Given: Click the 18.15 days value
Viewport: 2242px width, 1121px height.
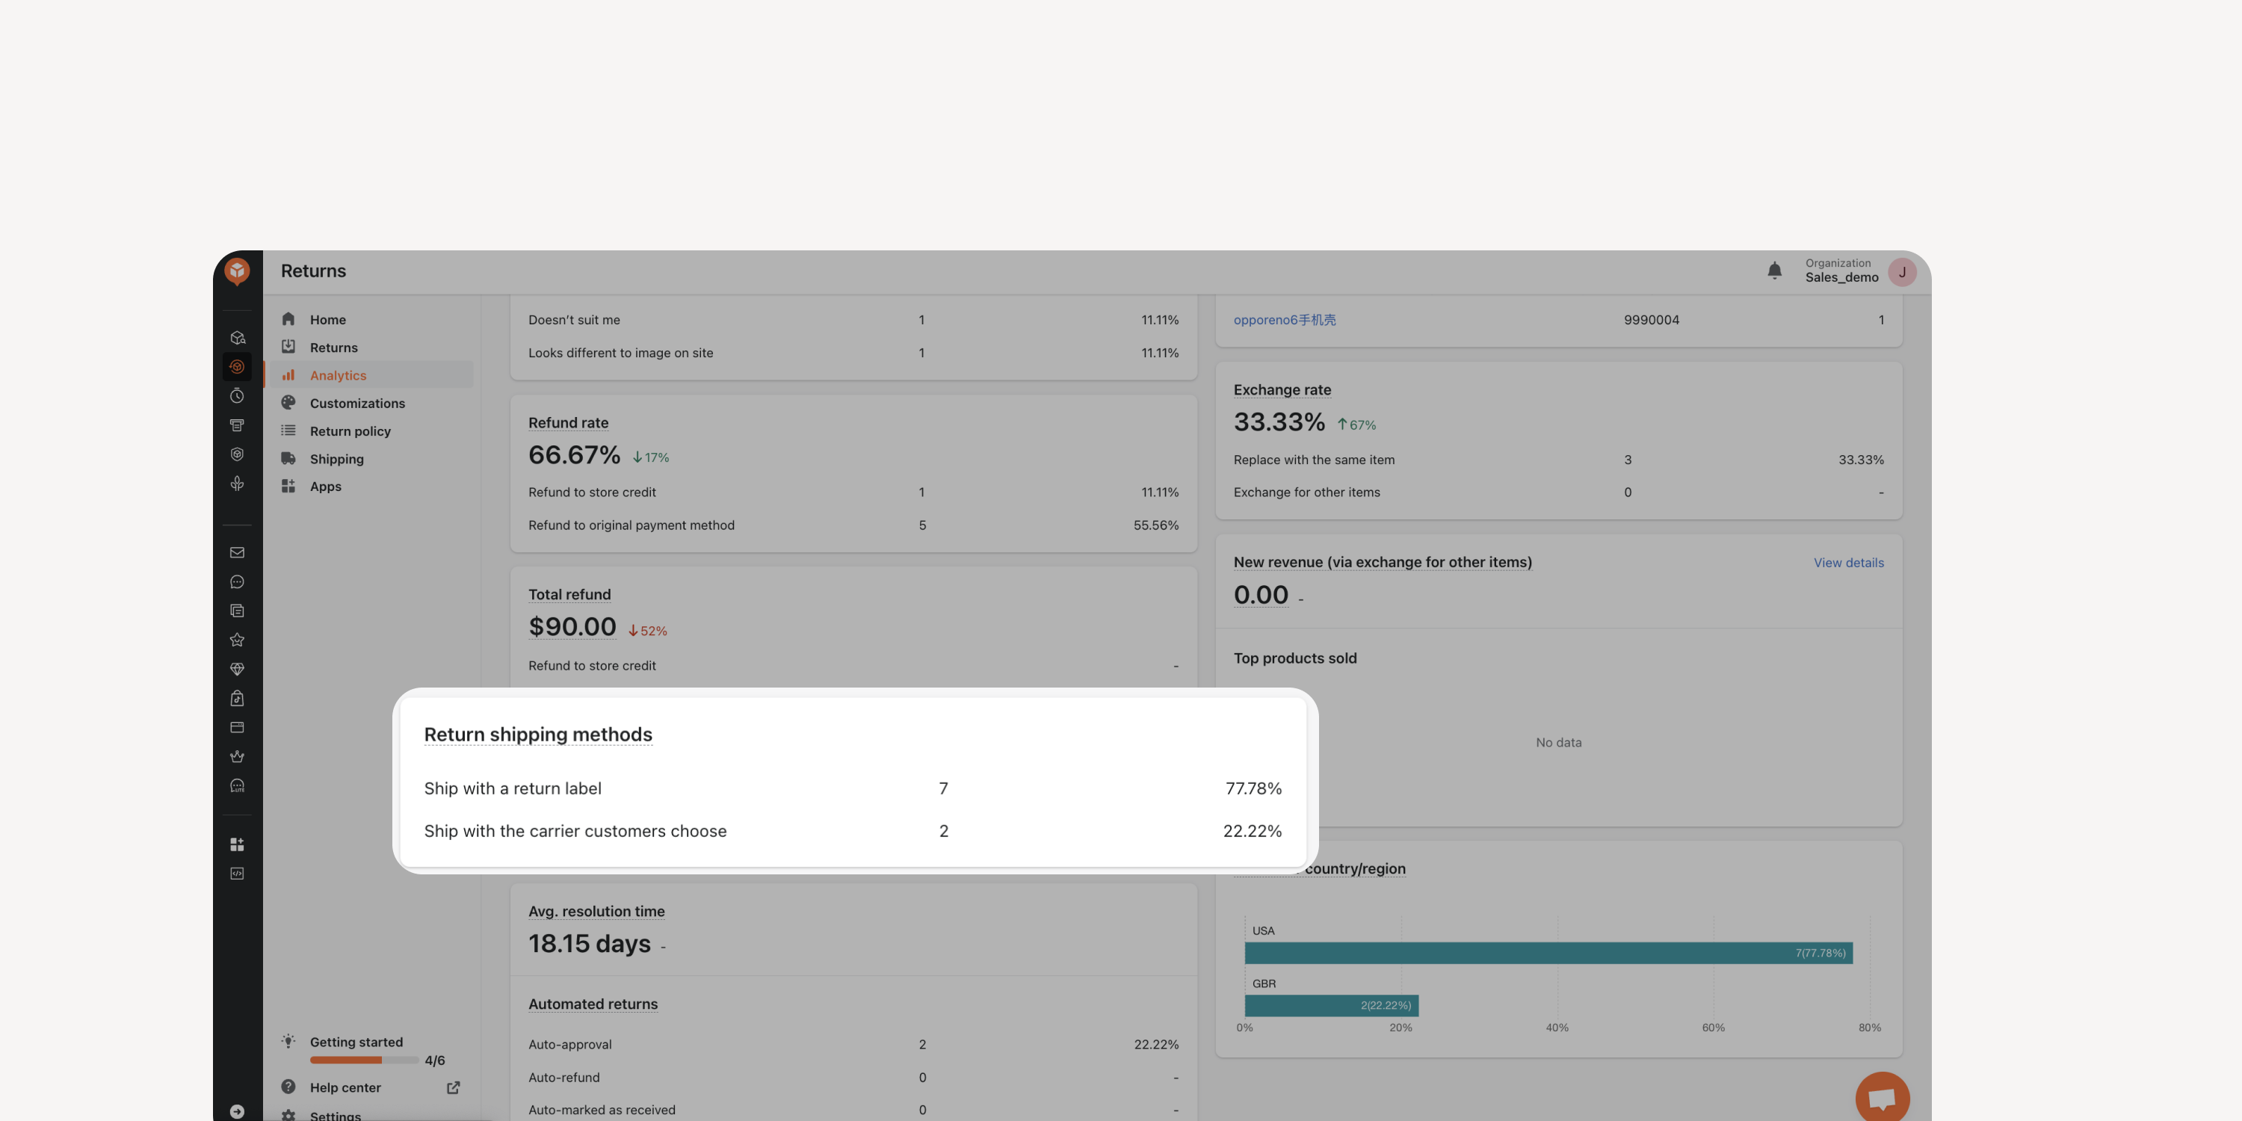Looking at the screenshot, I should [x=589, y=943].
